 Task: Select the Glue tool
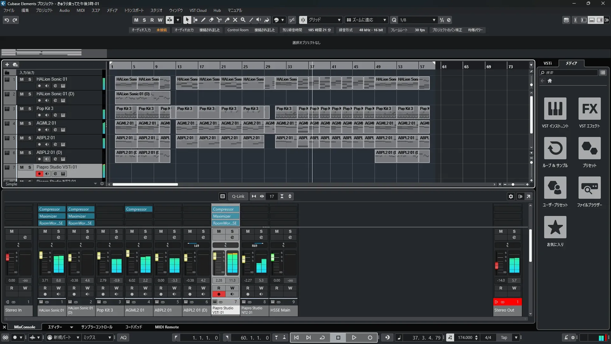[x=227, y=20]
